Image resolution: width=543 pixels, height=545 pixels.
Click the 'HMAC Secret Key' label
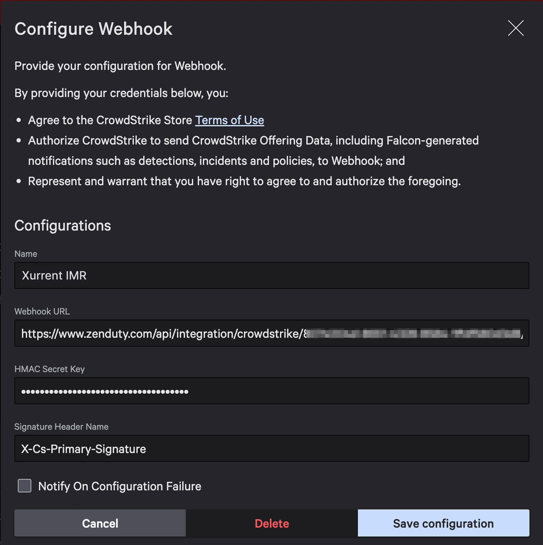coord(49,369)
